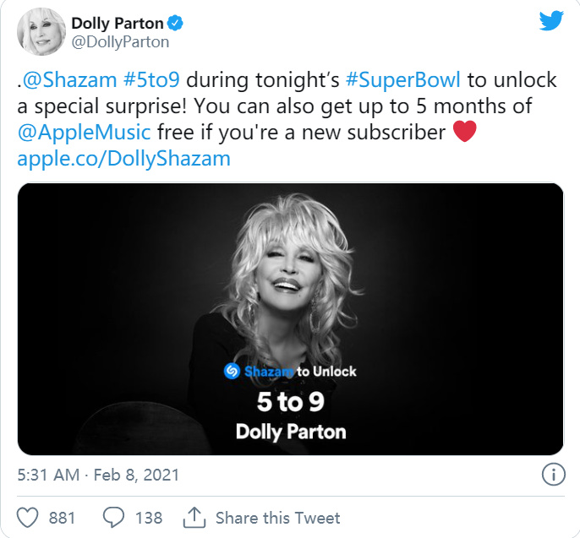The image size is (580, 538).
Task: Open the apple.co/DollyShazam link
Action: pyautogui.click(x=123, y=158)
